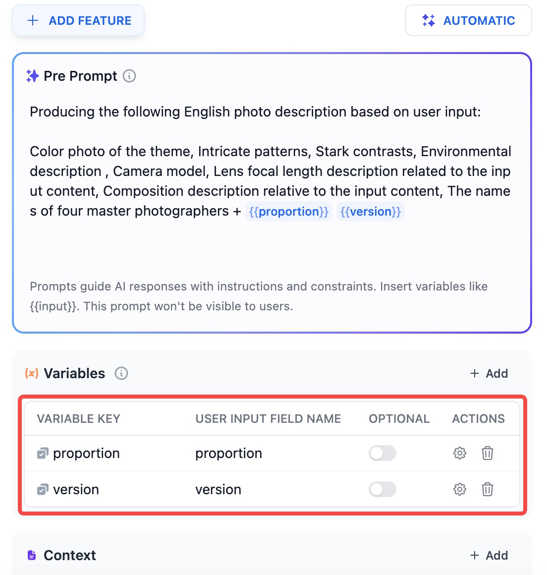
Task: Click the type icon beside proportion key
Action: (43, 454)
